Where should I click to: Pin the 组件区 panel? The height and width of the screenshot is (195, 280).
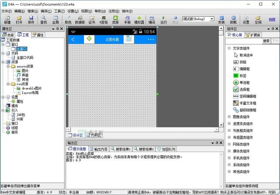273,29
